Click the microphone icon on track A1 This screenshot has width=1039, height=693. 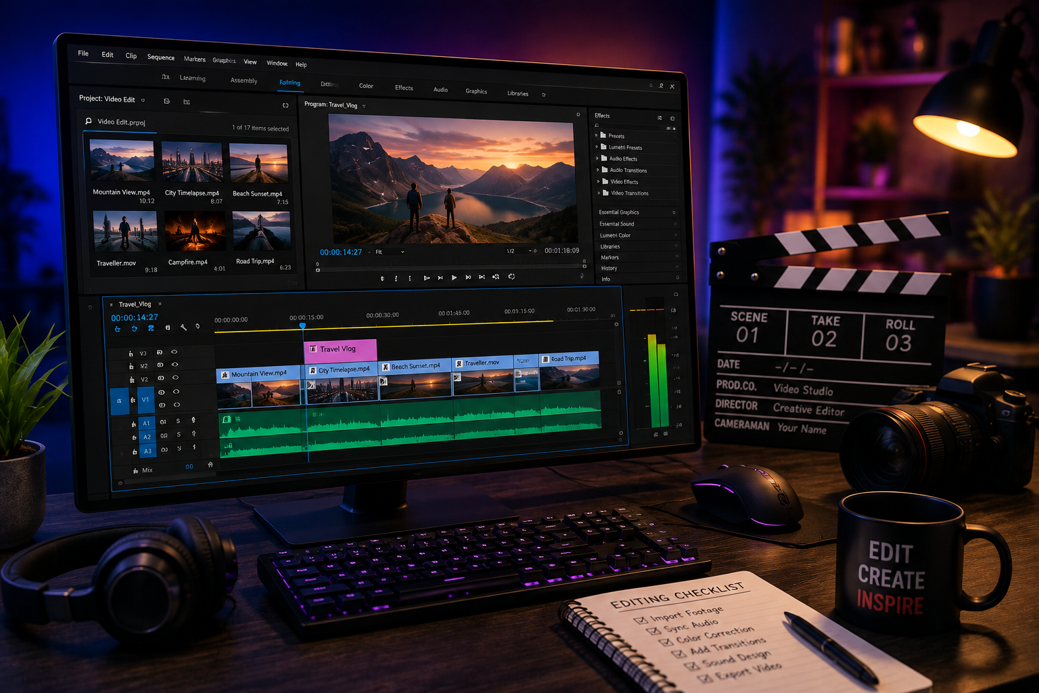tap(193, 420)
